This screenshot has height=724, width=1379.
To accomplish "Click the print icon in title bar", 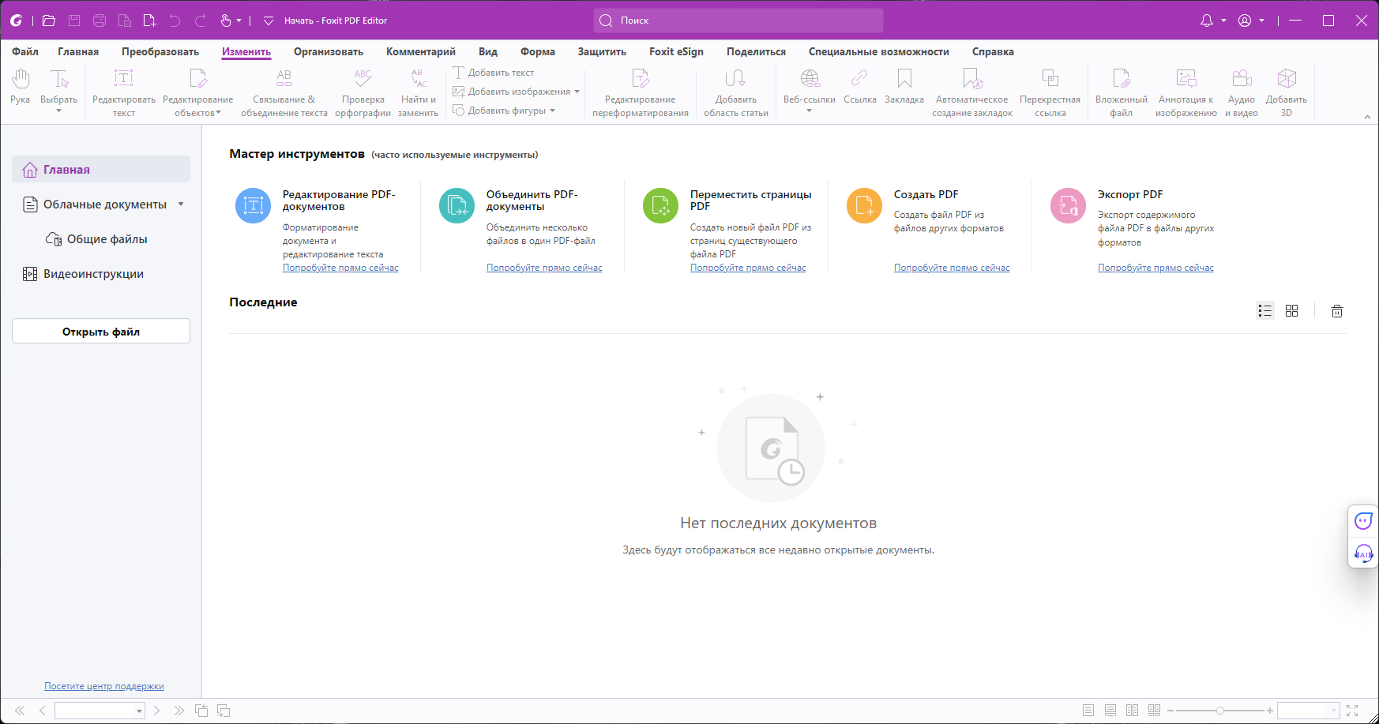I will tap(100, 21).
